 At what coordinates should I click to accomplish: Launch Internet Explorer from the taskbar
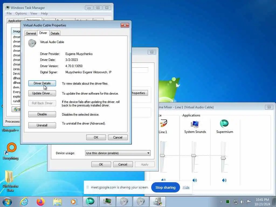[x=24, y=202]
